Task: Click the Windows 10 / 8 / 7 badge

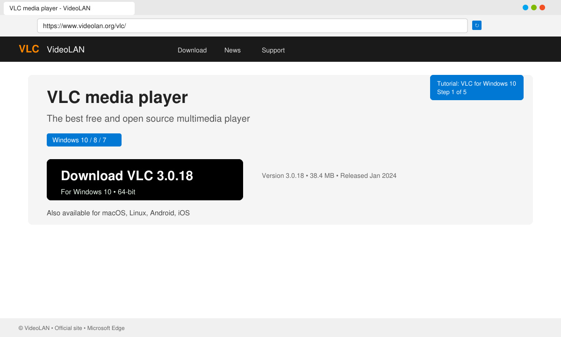Action: 84,140
